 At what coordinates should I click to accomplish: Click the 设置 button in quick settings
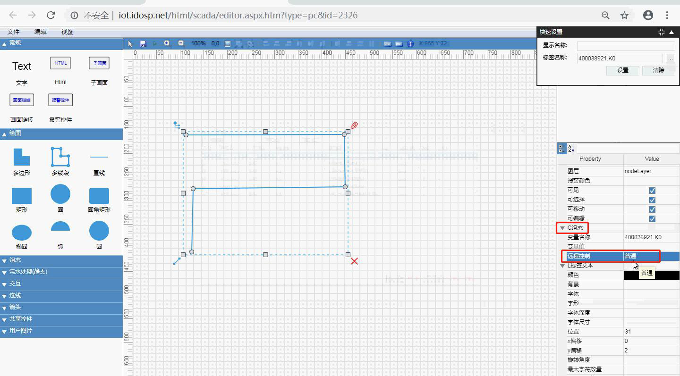623,70
